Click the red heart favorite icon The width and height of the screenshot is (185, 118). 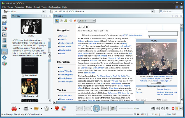(57, 108)
